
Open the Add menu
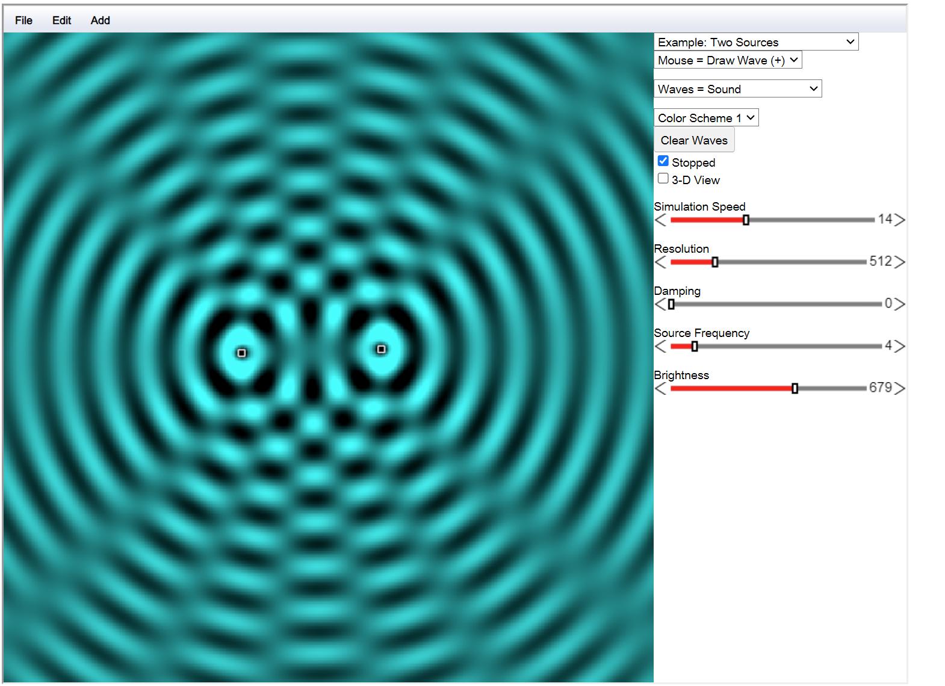coord(100,20)
